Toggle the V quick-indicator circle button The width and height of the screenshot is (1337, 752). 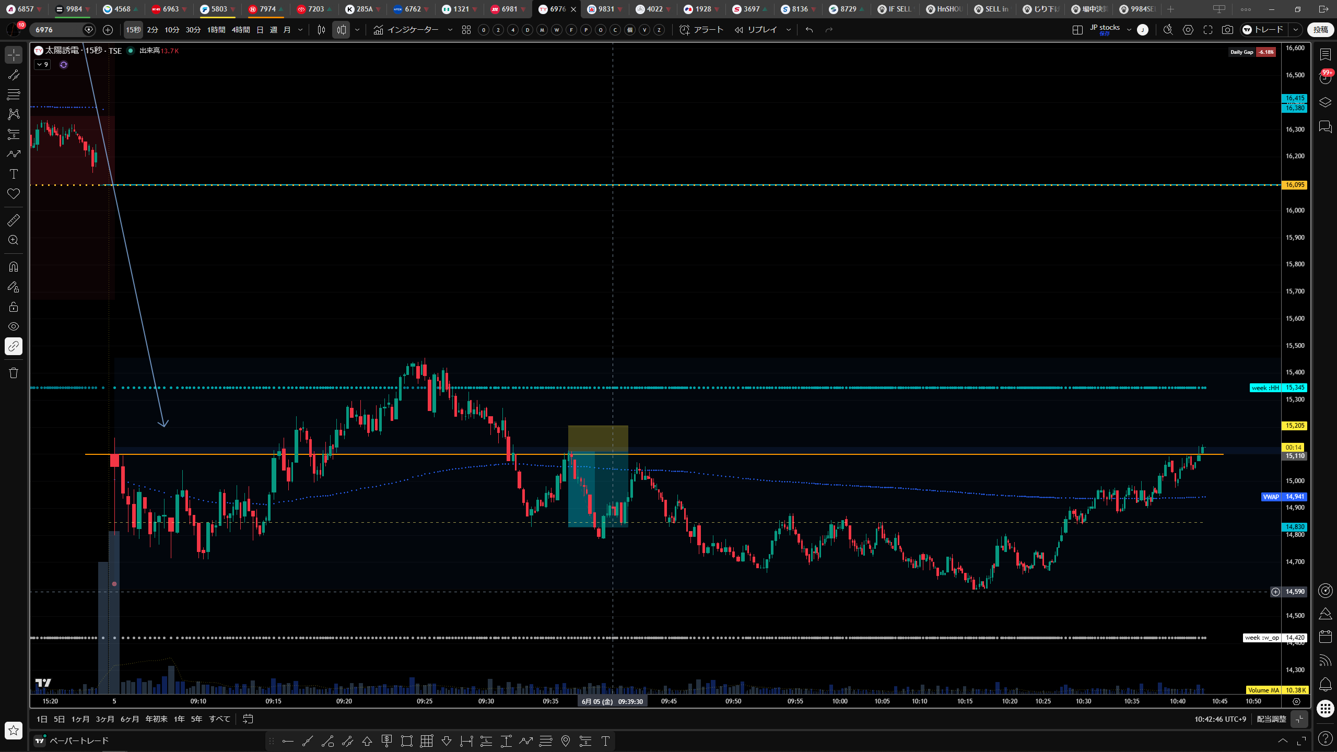coord(644,30)
